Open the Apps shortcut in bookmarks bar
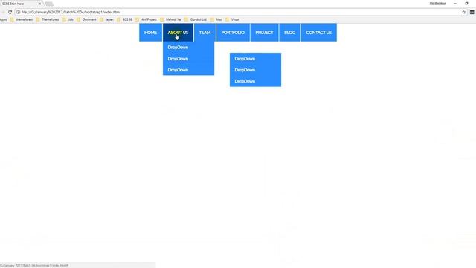This screenshot has height=268, width=476. 3,19
